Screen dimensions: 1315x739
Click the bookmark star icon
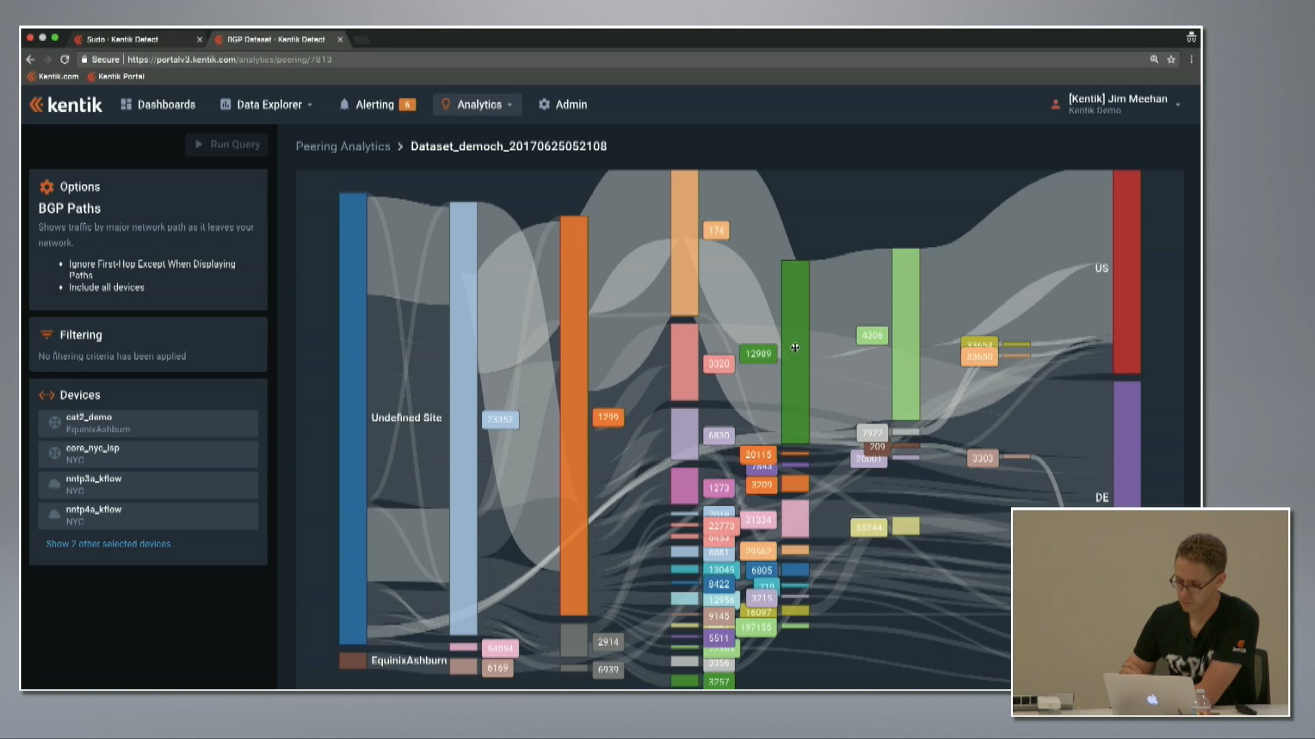(1171, 60)
